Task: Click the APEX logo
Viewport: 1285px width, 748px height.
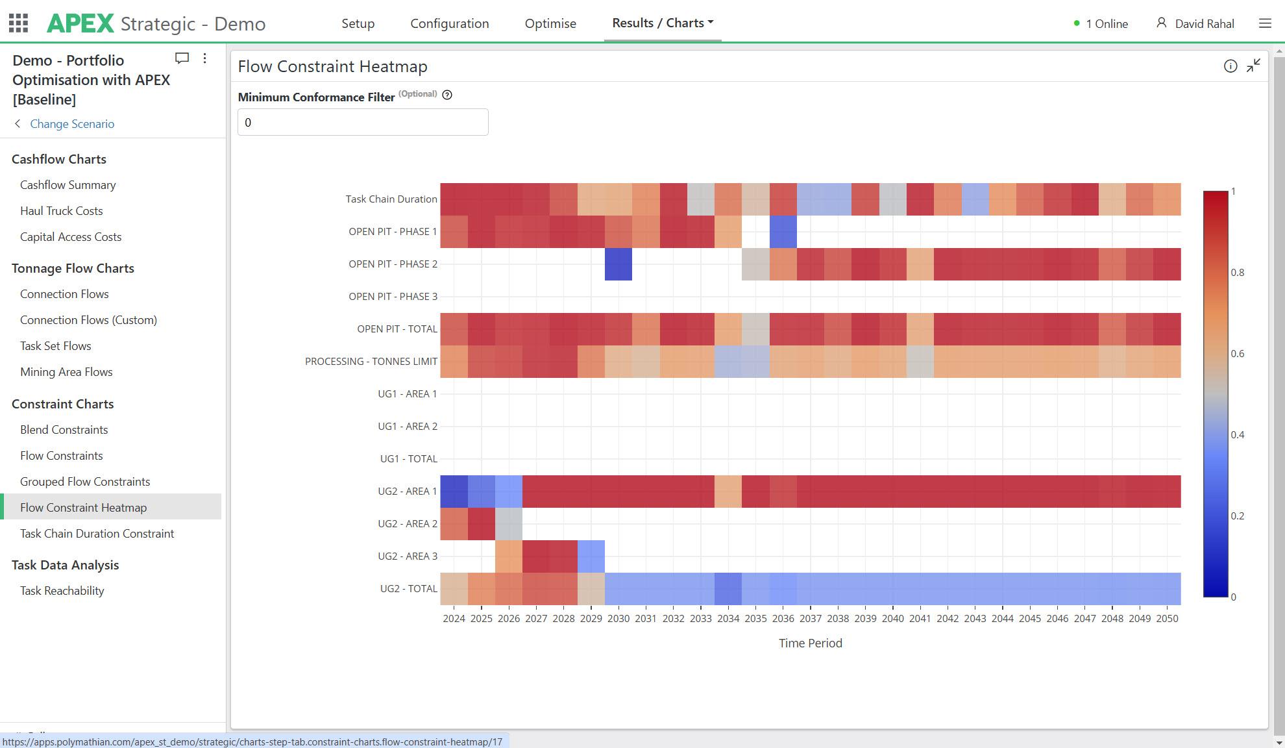Action: point(80,23)
